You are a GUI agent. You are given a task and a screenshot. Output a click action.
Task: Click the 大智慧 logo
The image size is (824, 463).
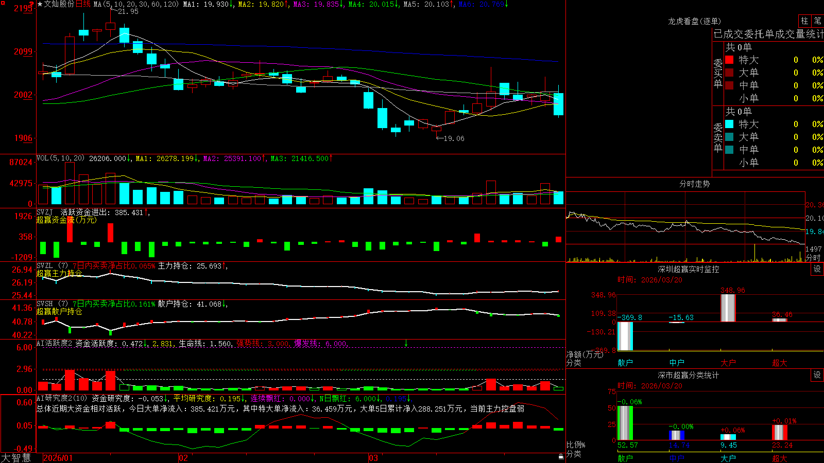click(x=16, y=458)
